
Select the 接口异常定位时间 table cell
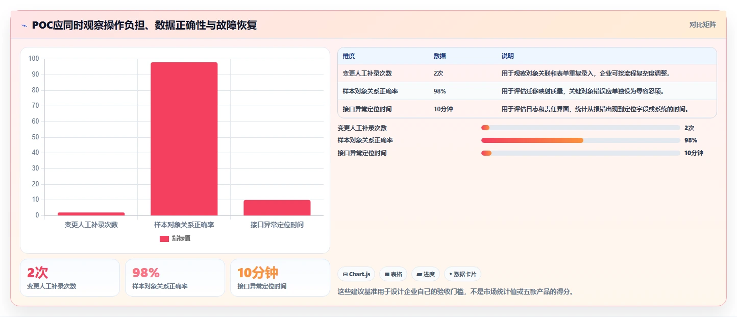pos(367,109)
